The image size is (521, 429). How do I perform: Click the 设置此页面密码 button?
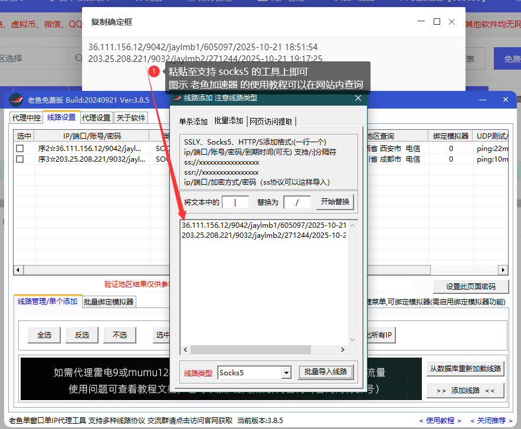coord(472,286)
